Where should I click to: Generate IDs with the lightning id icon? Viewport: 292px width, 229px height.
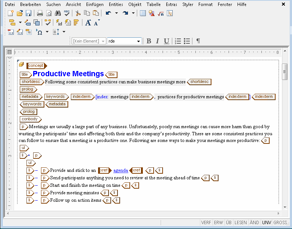coord(59,22)
